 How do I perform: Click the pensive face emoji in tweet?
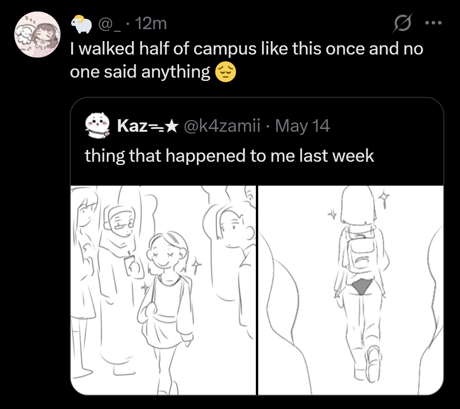[225, 73]
